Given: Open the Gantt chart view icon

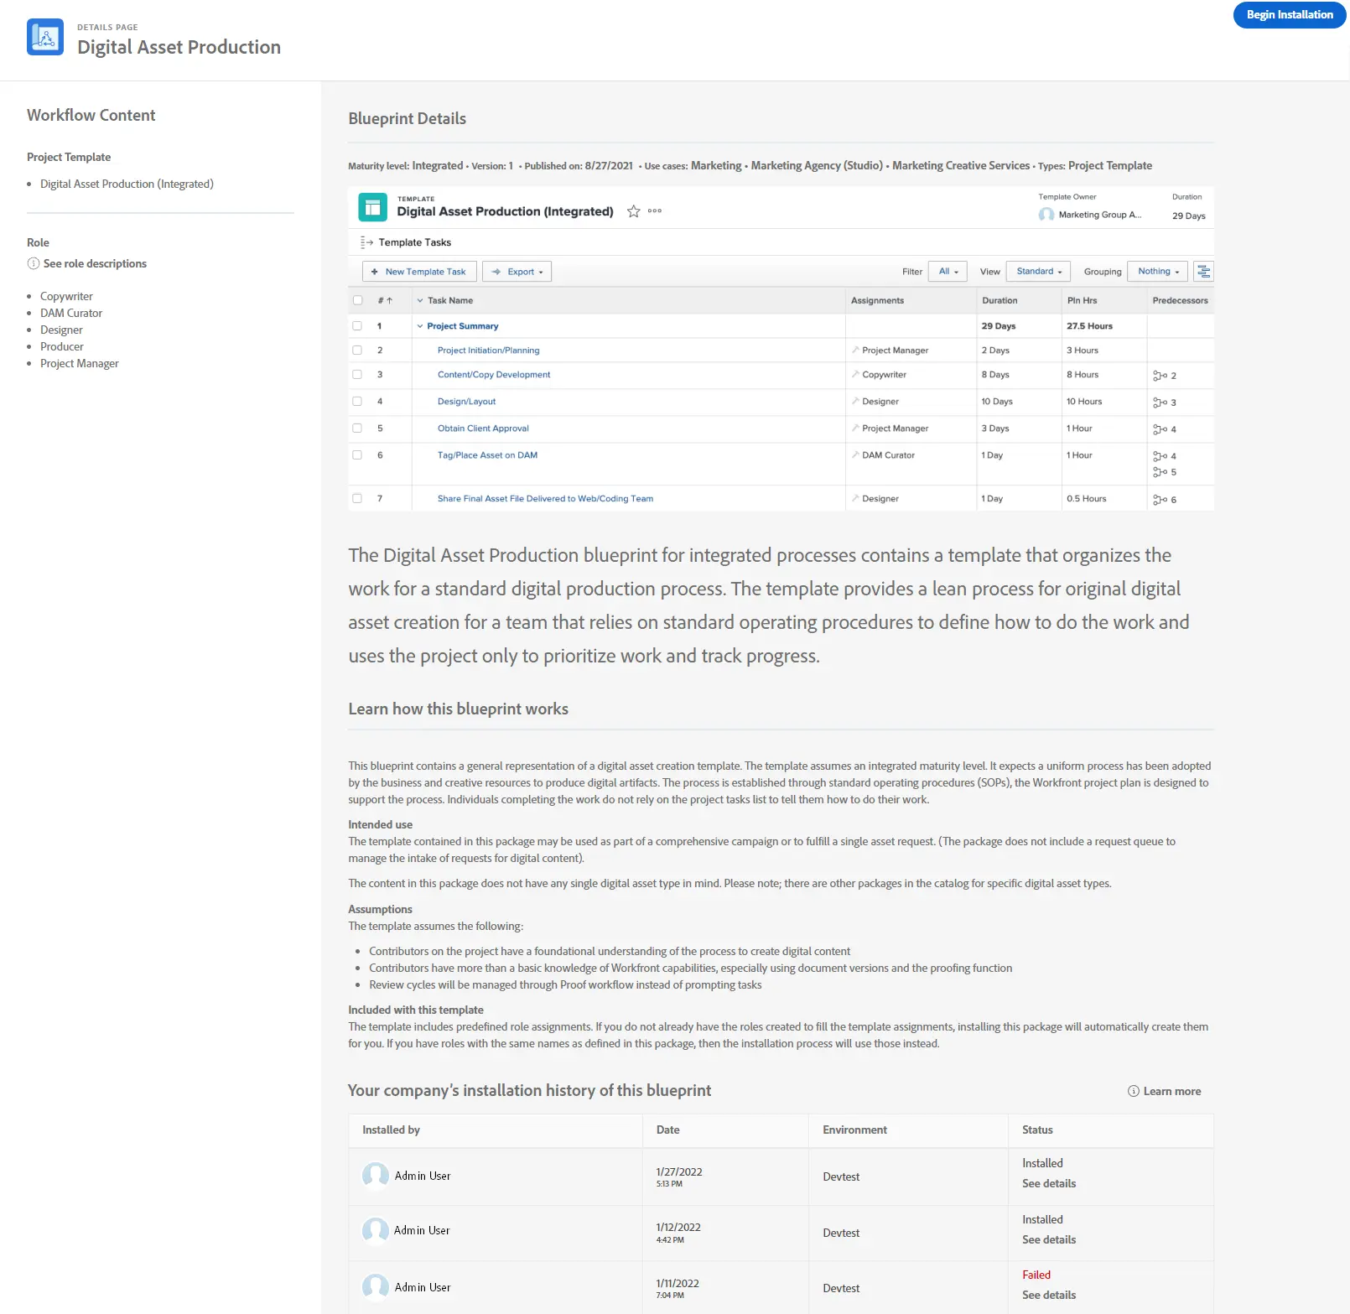Looking at the screenshot, I should tap(1203, 271).
